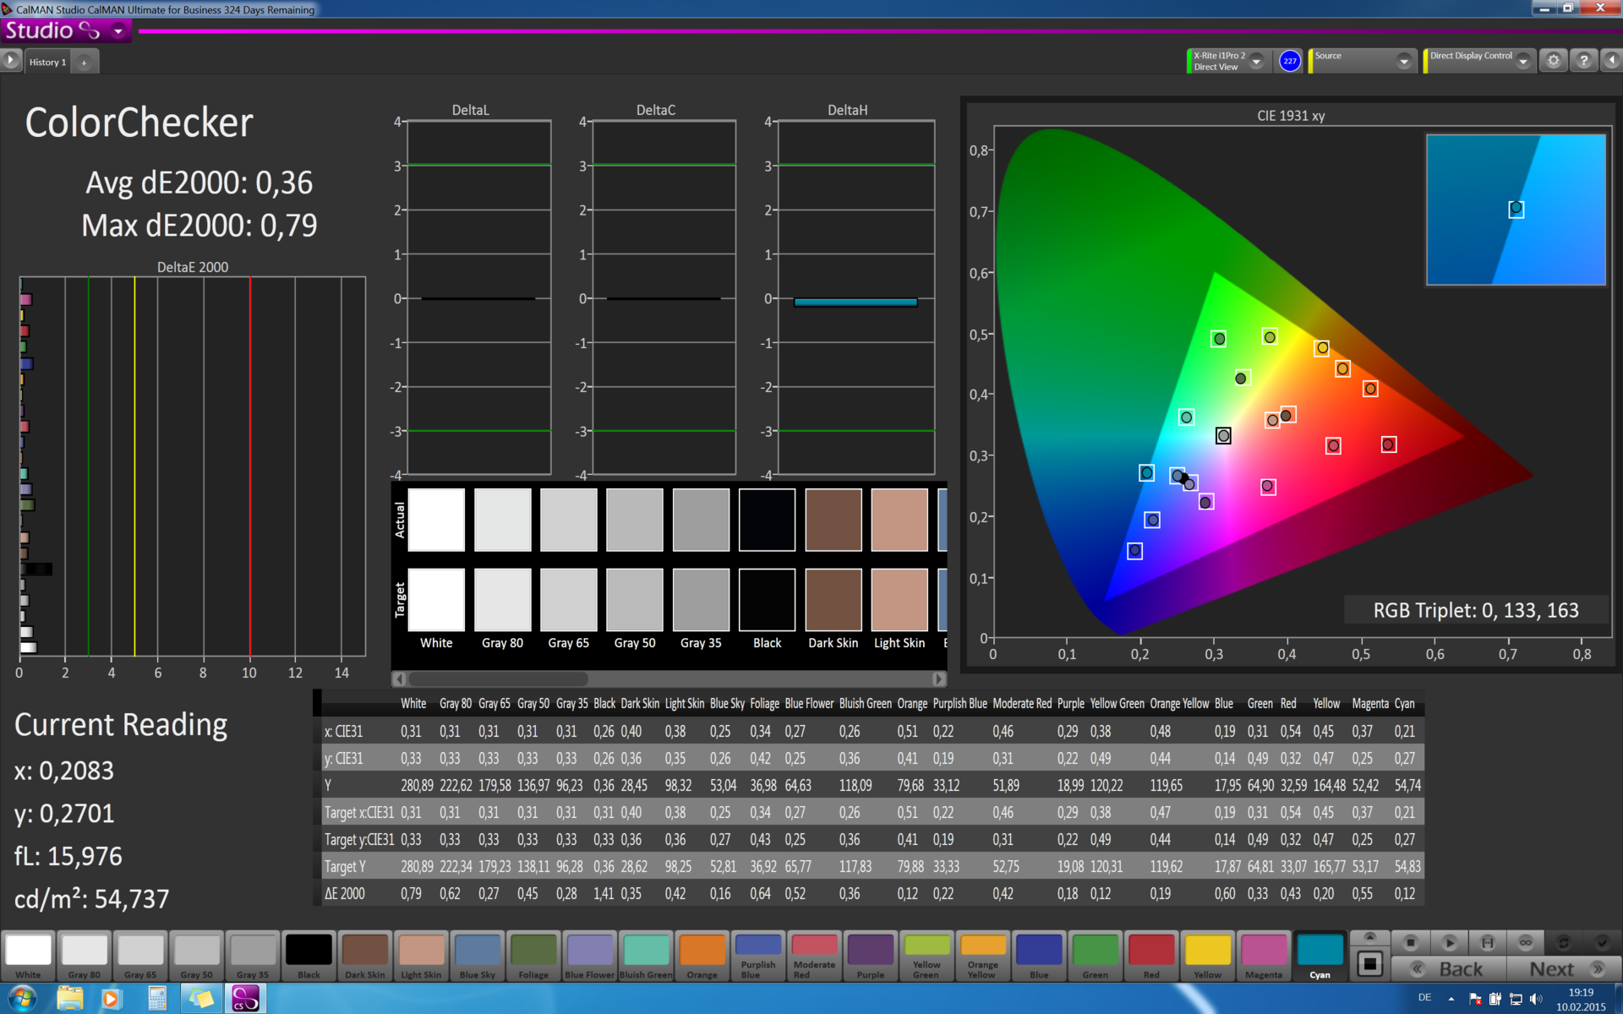Expand the X-Rite i1Pro 2 meter dropdown
This screenshot has height=1014, width=1623.
(1257, 61)
